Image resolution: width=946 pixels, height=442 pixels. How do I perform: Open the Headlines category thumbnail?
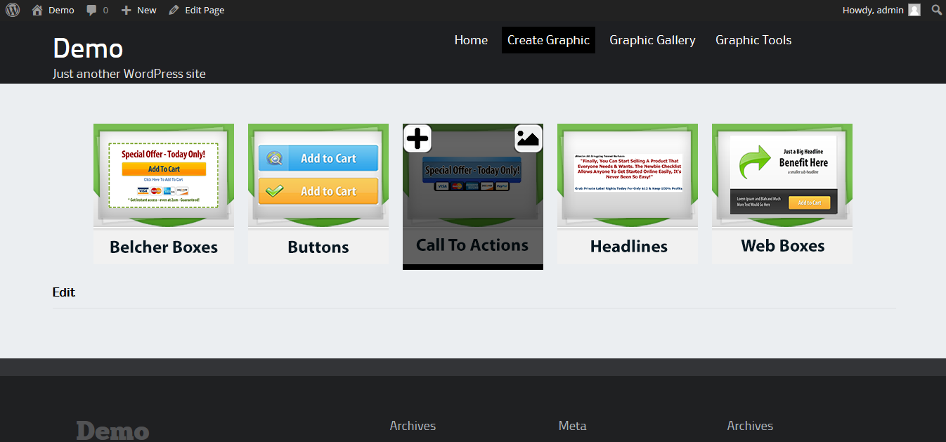[x=628, y=194]
